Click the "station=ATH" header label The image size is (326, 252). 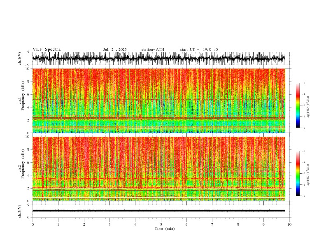[153, 49]
